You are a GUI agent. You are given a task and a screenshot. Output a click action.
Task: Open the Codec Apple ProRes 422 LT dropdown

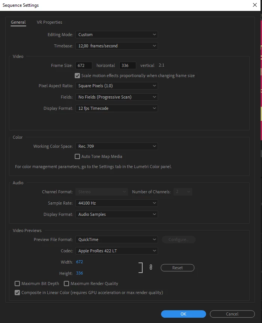117,251
